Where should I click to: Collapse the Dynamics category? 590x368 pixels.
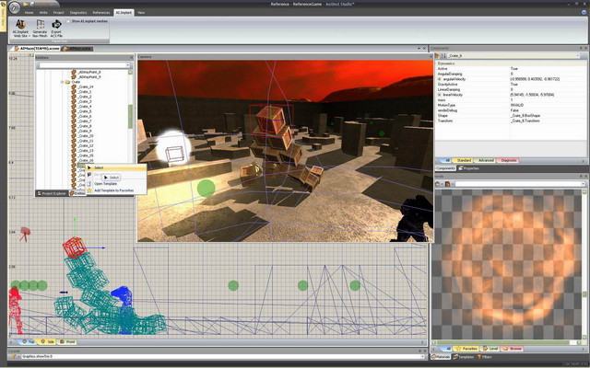[x=436, y=63]
